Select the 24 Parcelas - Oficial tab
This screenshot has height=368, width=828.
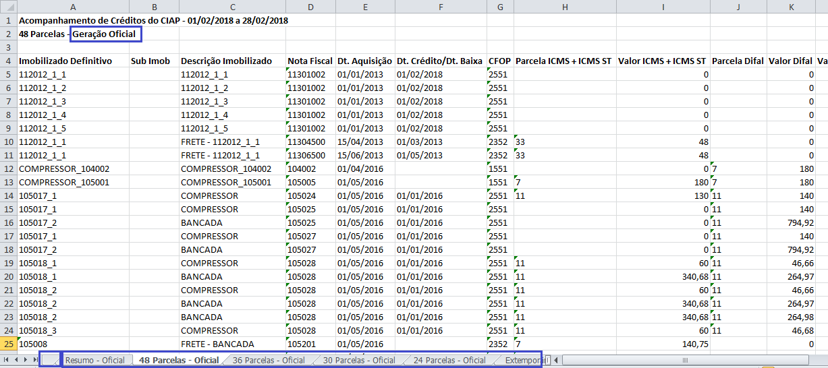click(x=449, y=361)
